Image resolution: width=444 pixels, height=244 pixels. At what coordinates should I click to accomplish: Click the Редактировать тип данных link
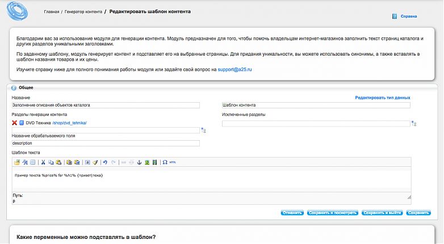coord(382,98)
